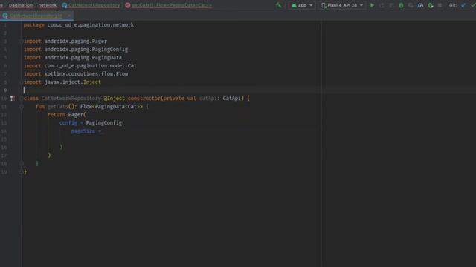This screenshot has height=267, width=476.
Task: Click the package com.c_od_e.pagination.network line
Action: [x=79, y=24]
